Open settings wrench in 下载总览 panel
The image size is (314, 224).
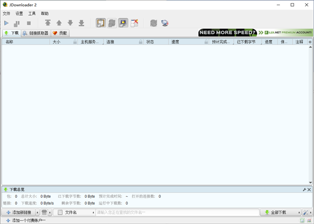coord(304,189)
